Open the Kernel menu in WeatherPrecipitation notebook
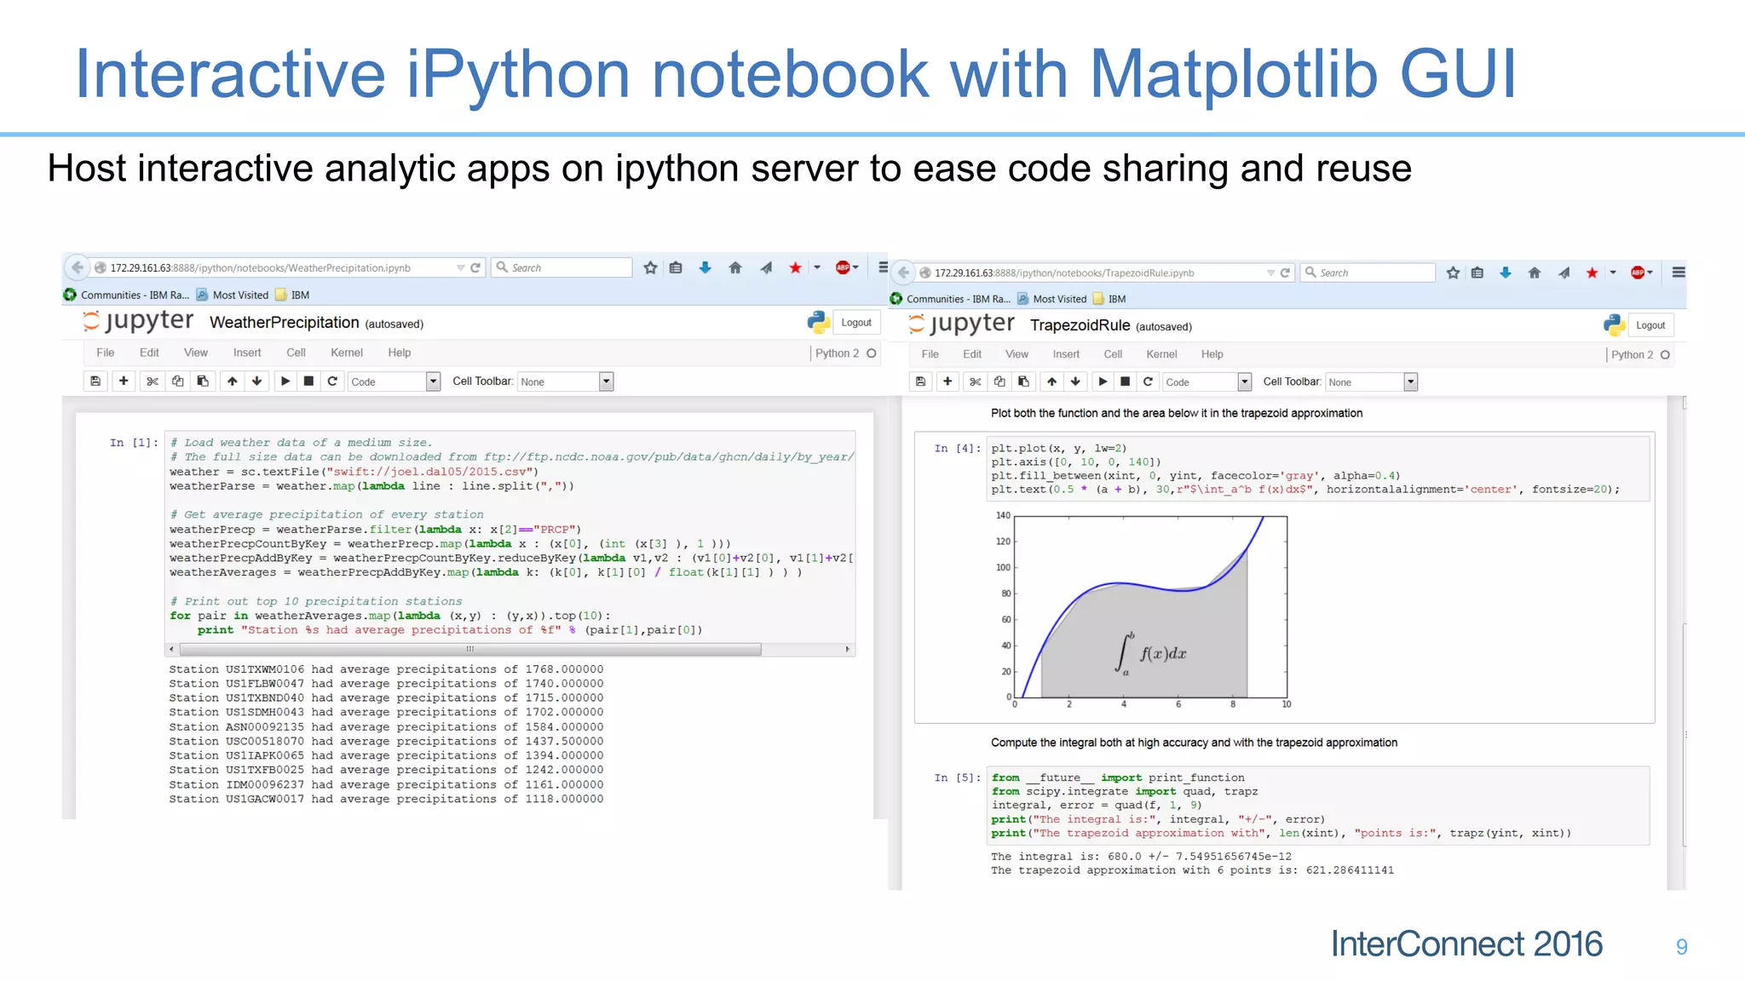The image size is (1745, 981). tap(347, 353)
